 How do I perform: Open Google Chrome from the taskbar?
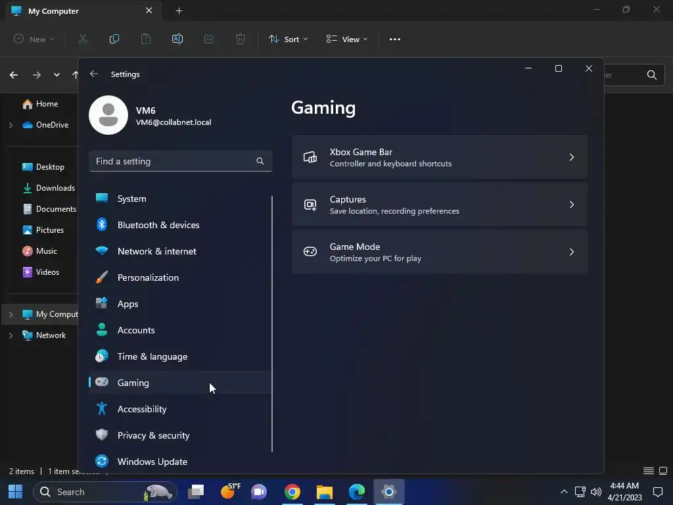292,492
